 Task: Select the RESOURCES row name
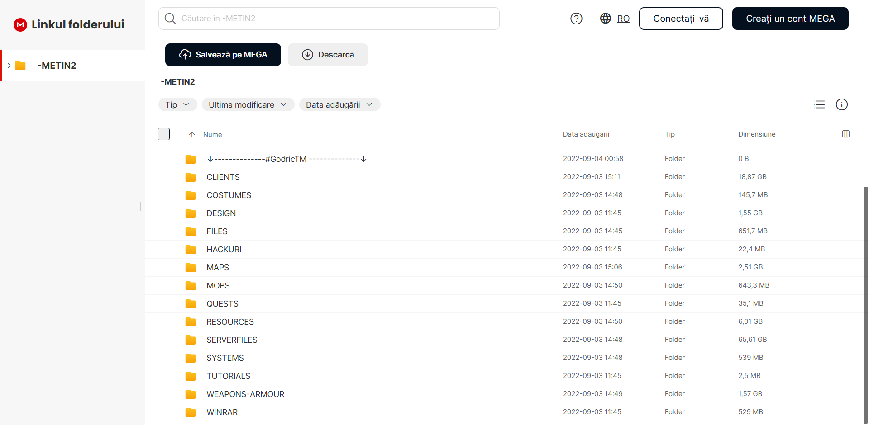(230, 322)
